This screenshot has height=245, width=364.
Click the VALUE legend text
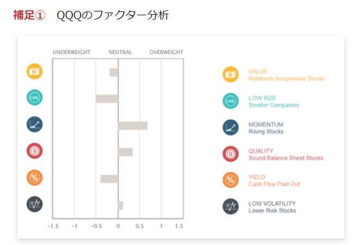point(258,71)
